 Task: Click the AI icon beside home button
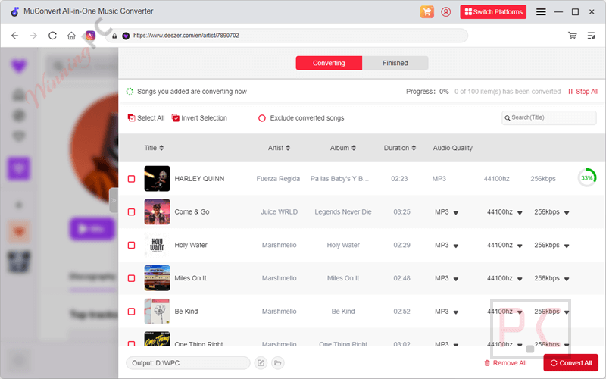pos(90,36)
